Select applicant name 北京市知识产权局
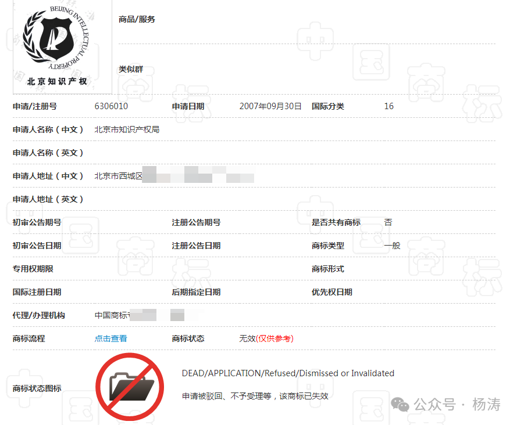 coord(127,129)
